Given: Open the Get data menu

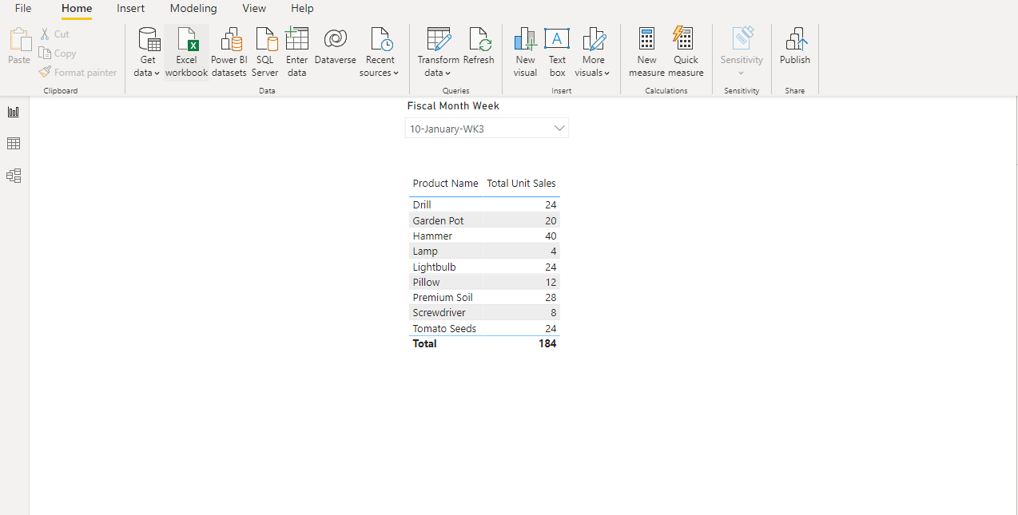Looking at the screenshot, I should pyautogui.click(x=148, y=53).
